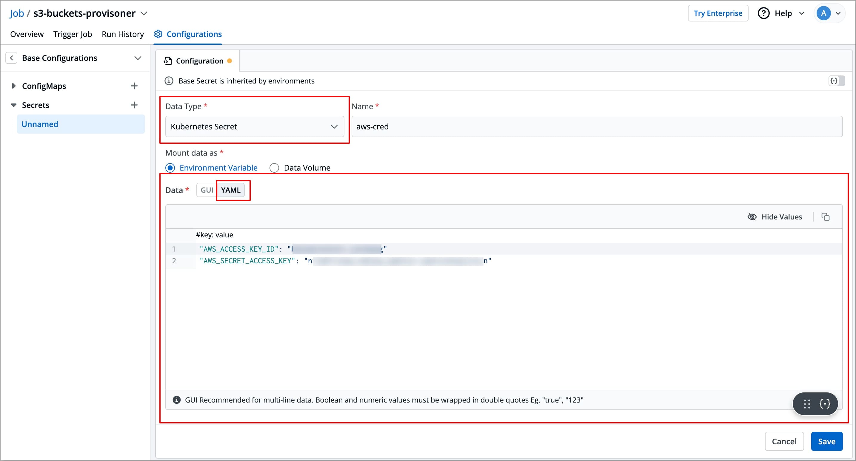The height and width of the screenshot is (461, 856).
Task: Add a new ConfigMap with the plus icon
Action: tap(134, 86)
